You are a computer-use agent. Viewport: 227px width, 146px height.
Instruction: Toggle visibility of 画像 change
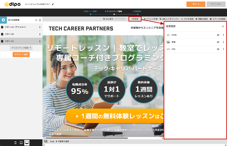(218, 42)
